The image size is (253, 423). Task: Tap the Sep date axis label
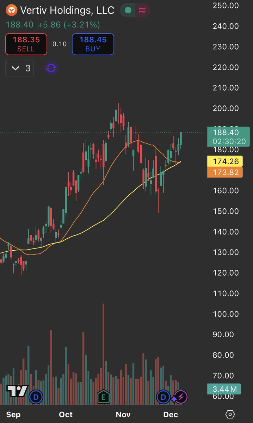tap(13, 415)
